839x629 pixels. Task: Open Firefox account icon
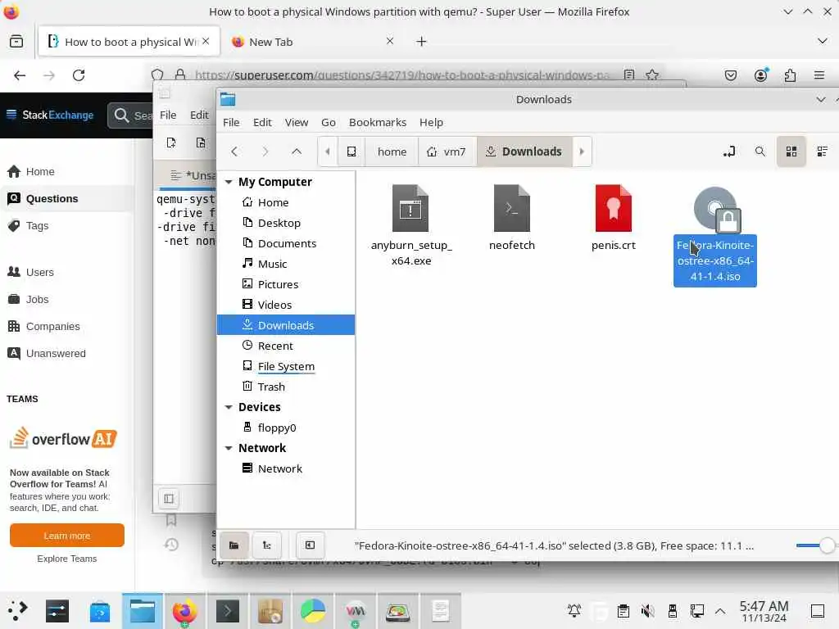pyautogui.click(x=760, y=75)
